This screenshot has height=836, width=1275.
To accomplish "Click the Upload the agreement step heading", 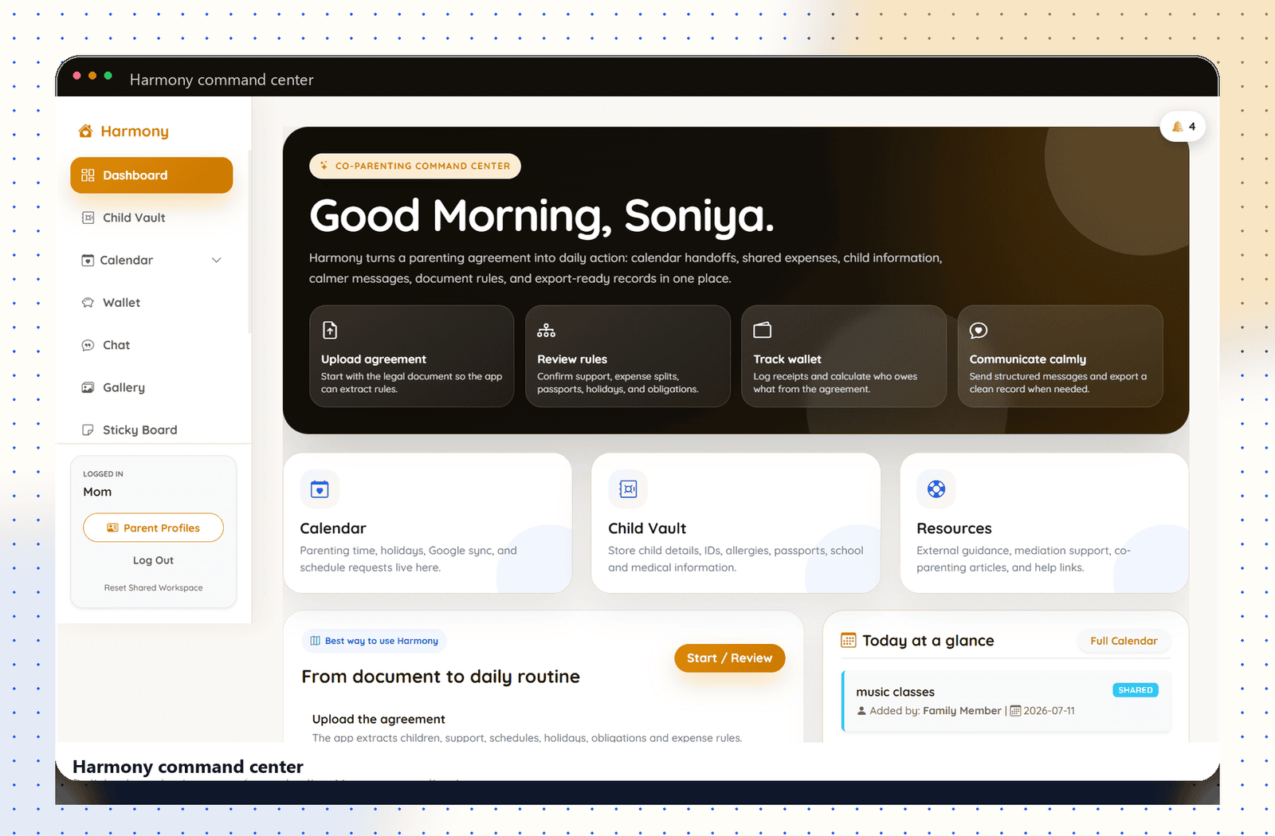I will (379, 720).
